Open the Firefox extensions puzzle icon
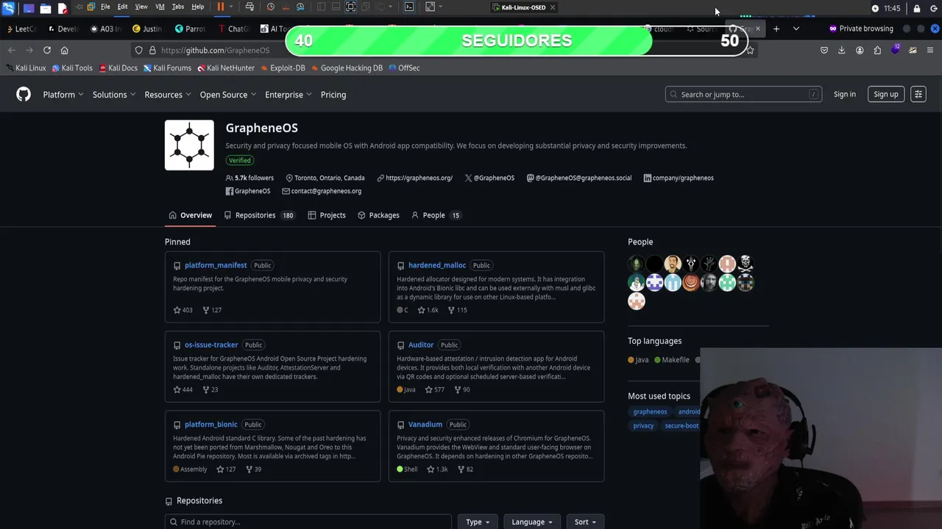 coord(877,50)
